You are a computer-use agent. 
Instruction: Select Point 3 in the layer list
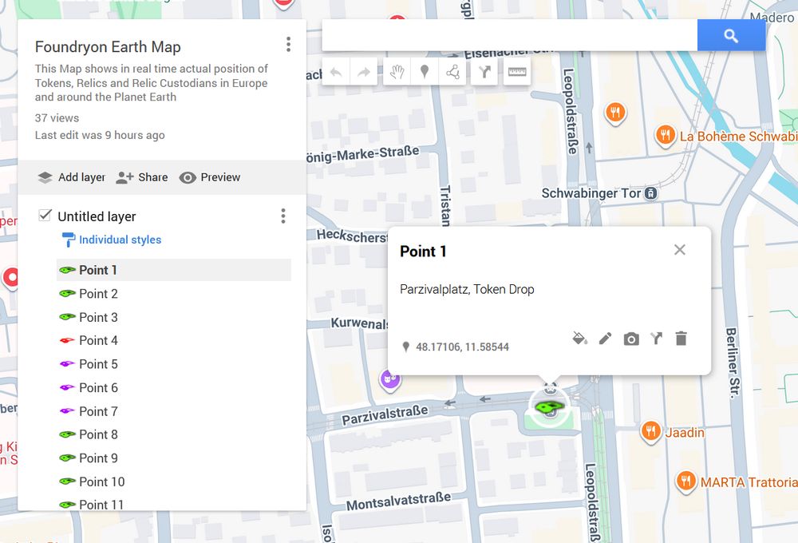point(173,317)
